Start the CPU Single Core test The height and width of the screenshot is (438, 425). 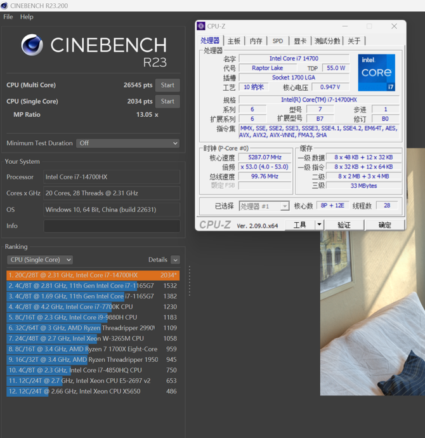(x=167, y=102)
